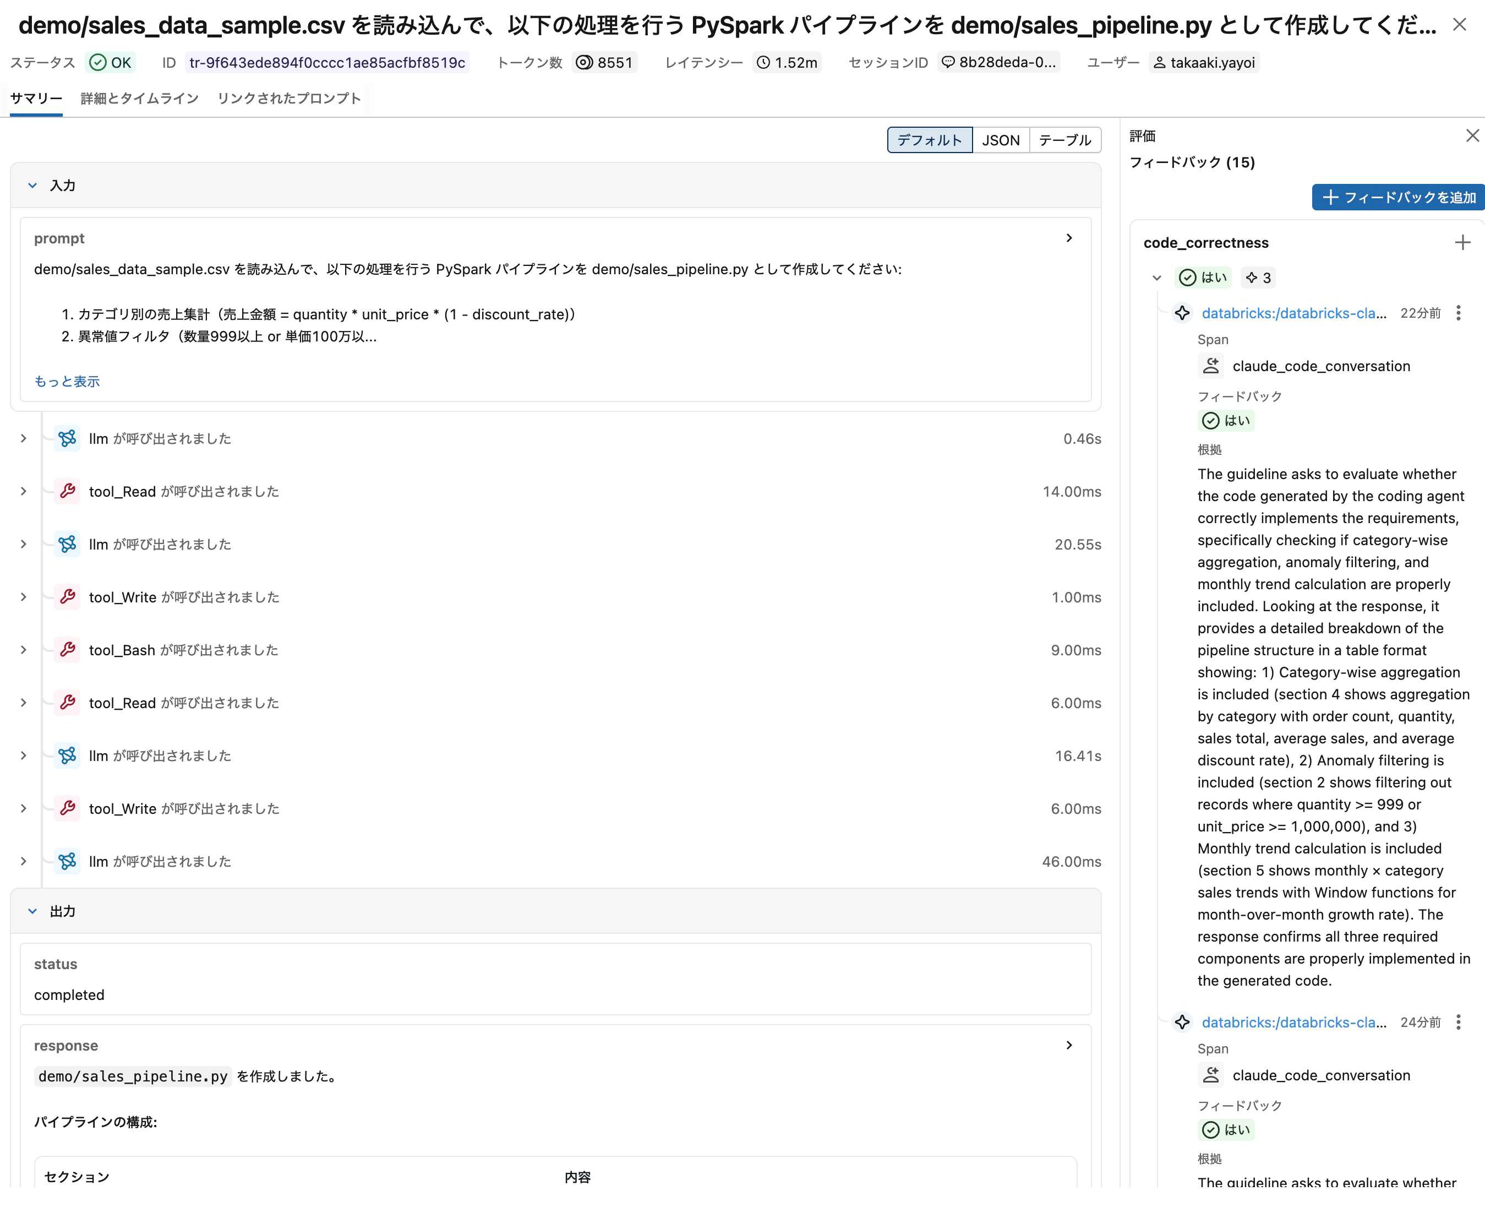Screen dimensions: 1485x1218
Task: Expand the llm call at 16.41s
Action: click(x=23, y=755)
